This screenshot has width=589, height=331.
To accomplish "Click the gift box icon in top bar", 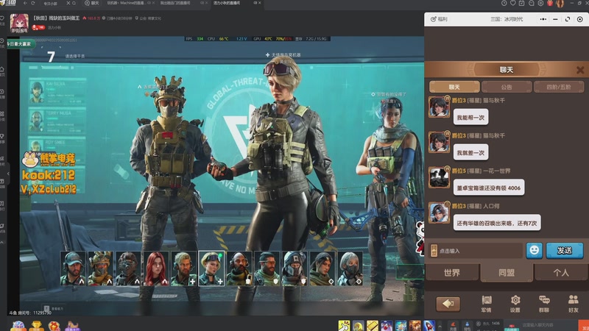I will (550, 3).
